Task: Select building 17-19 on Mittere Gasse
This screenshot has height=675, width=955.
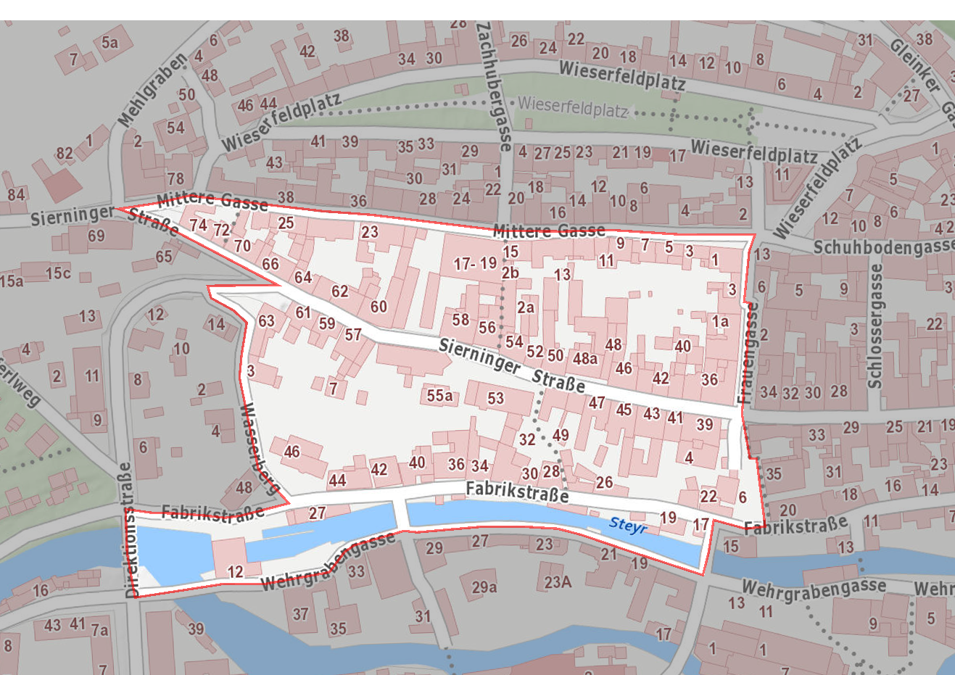Action: pos(476,263)
